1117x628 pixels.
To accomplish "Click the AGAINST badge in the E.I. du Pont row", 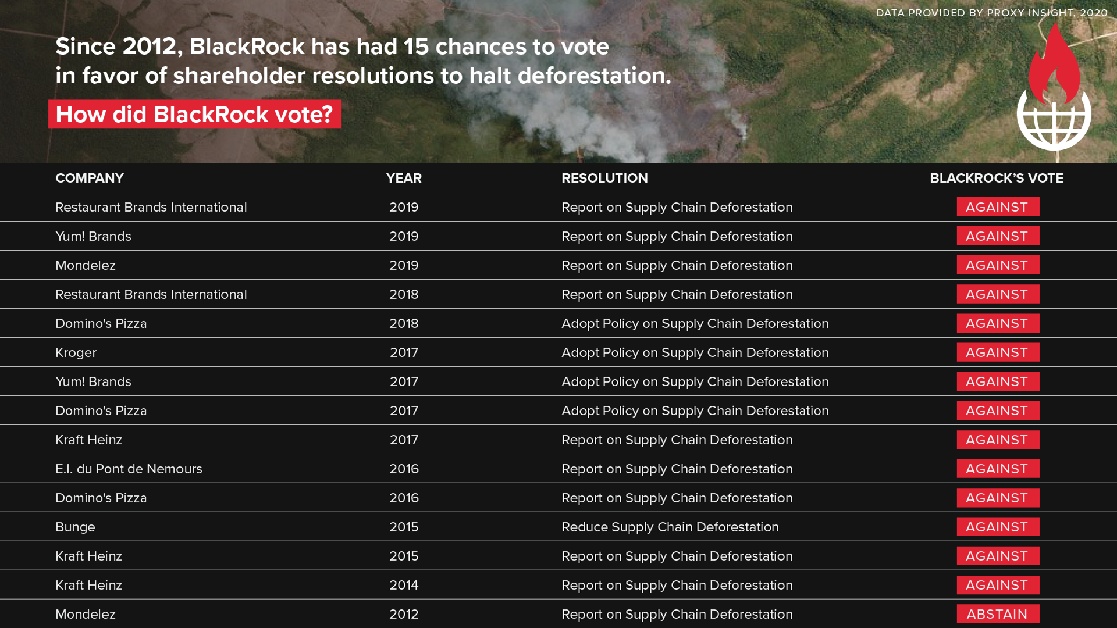I will point(998,469).
